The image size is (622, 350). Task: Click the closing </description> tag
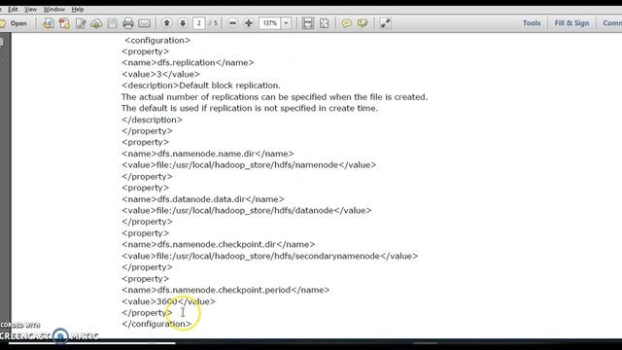coord(152,120)
